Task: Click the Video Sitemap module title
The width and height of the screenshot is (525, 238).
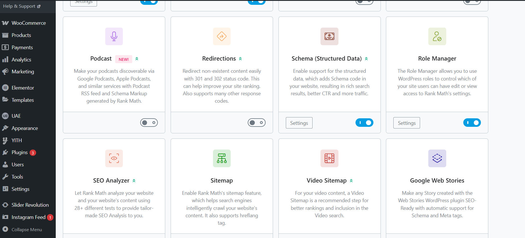Action: 326,181
